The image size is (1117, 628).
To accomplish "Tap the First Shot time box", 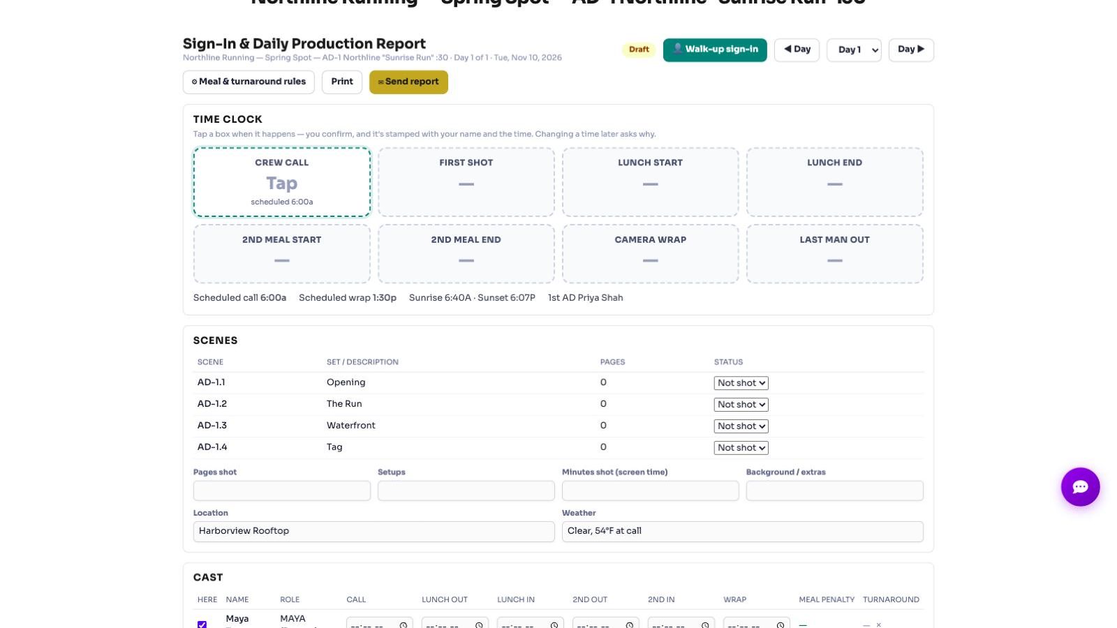I will coord(466,182).
